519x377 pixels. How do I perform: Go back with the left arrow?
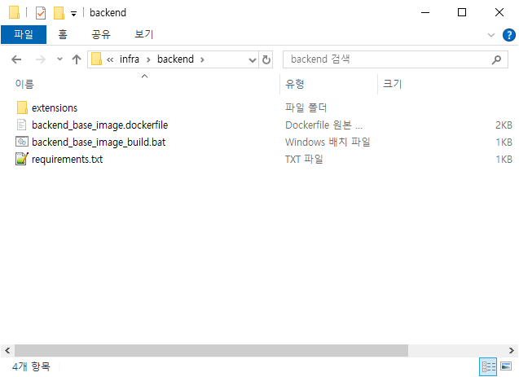click(x=16, y=59)
